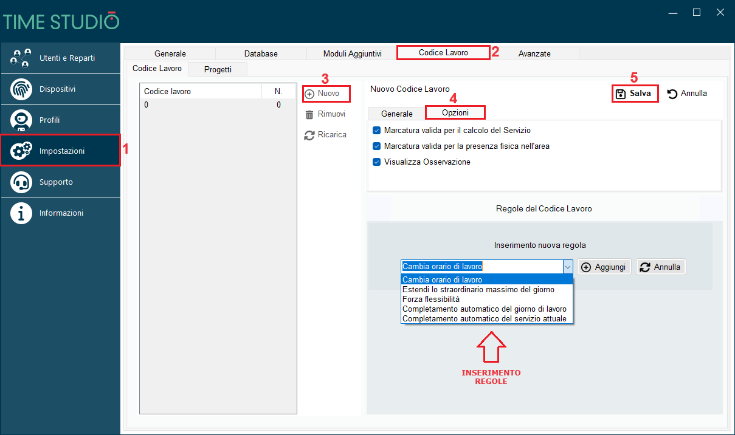Screen dimensions: 735x435
Task: Click the Utenti e Reparti people icon
Action: 21,58
